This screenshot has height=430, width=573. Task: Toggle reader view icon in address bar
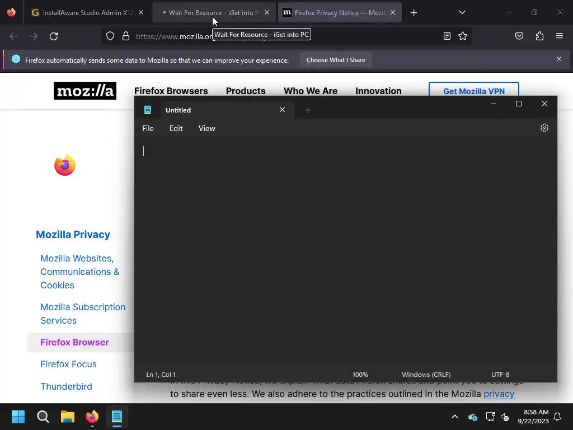[x=447, y=36]
